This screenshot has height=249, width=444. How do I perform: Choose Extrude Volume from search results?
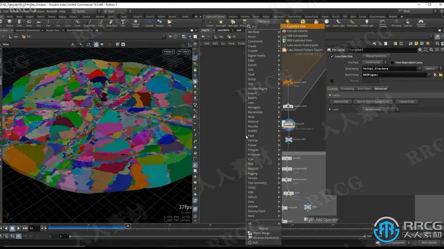pyautogui.click(x=302, y=31)
